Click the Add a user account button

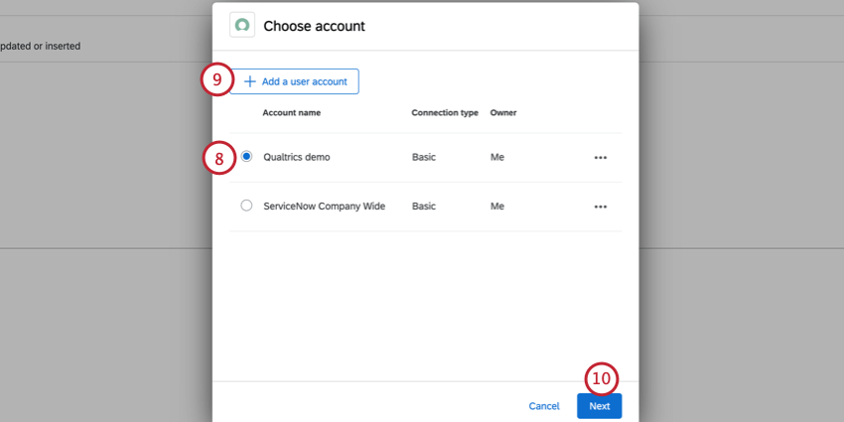[x=294, y=81]
